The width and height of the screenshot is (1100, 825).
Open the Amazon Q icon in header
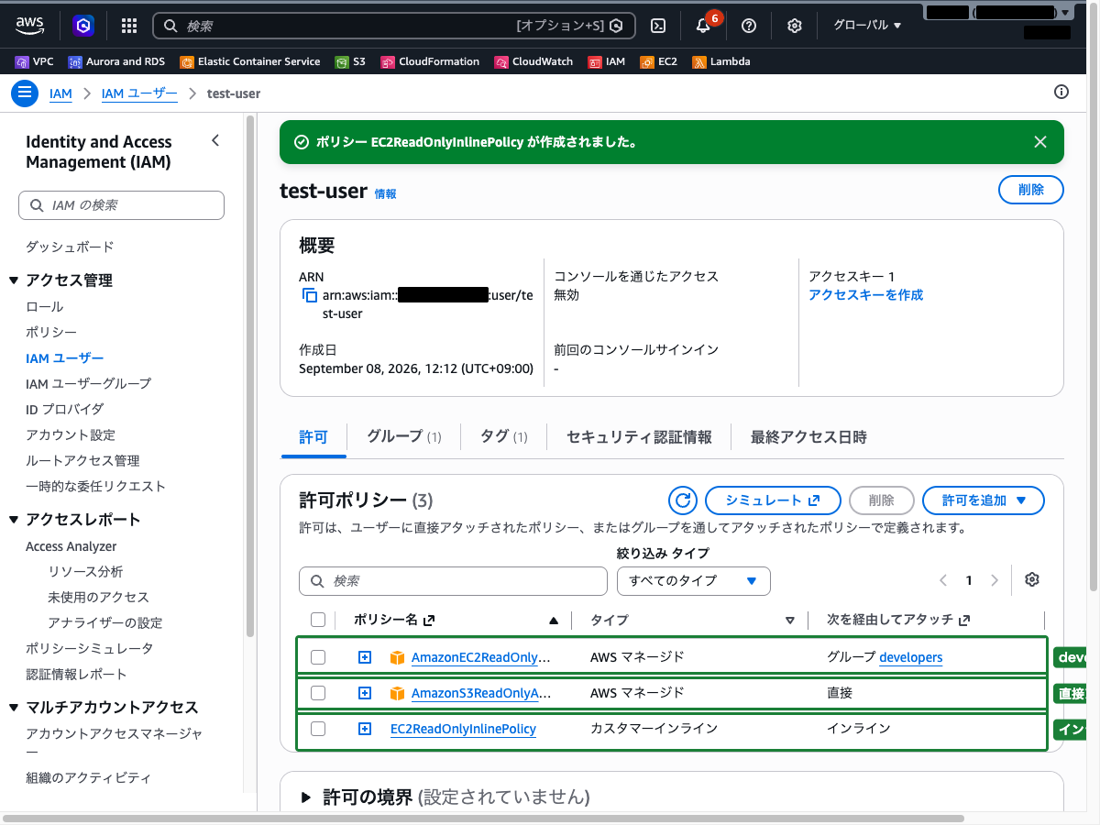(x=83, y=26)
